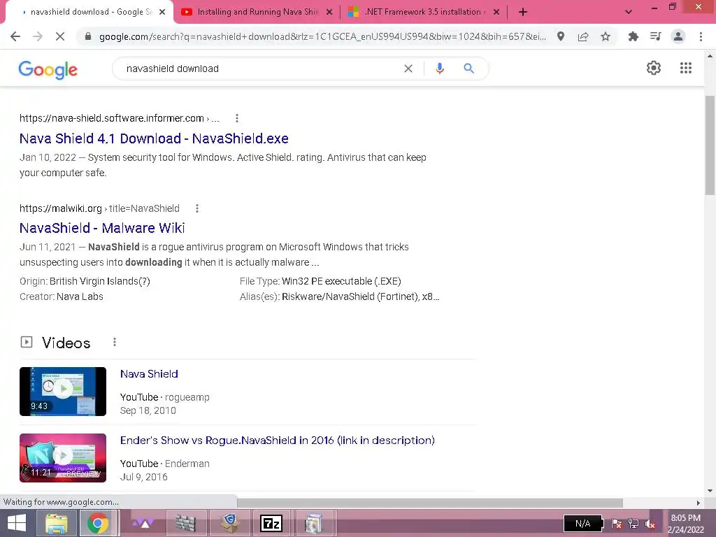Open the Chrome profile avatar

(678, 36)
